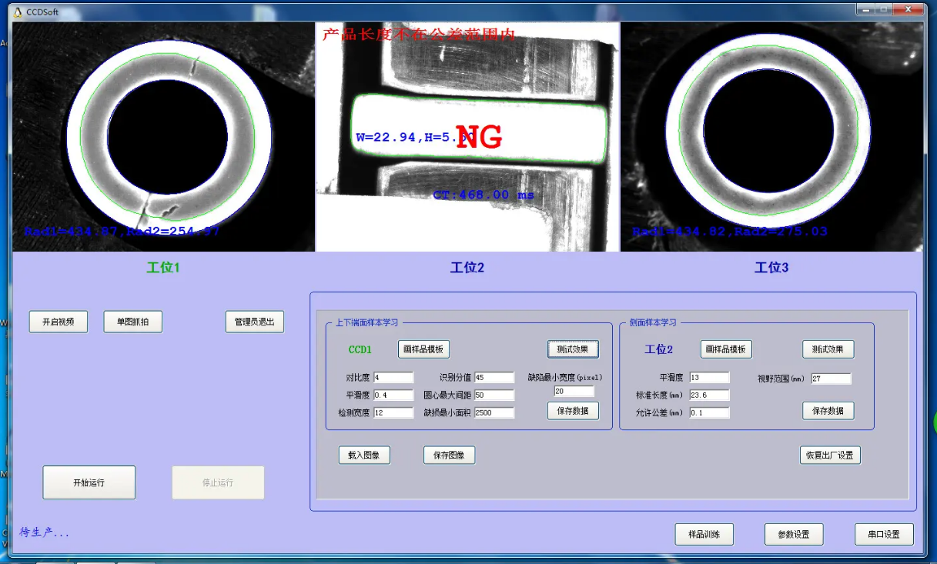Click the 待生产... status text
Screen dimensions: 937x564
click(x=45, y=532)
